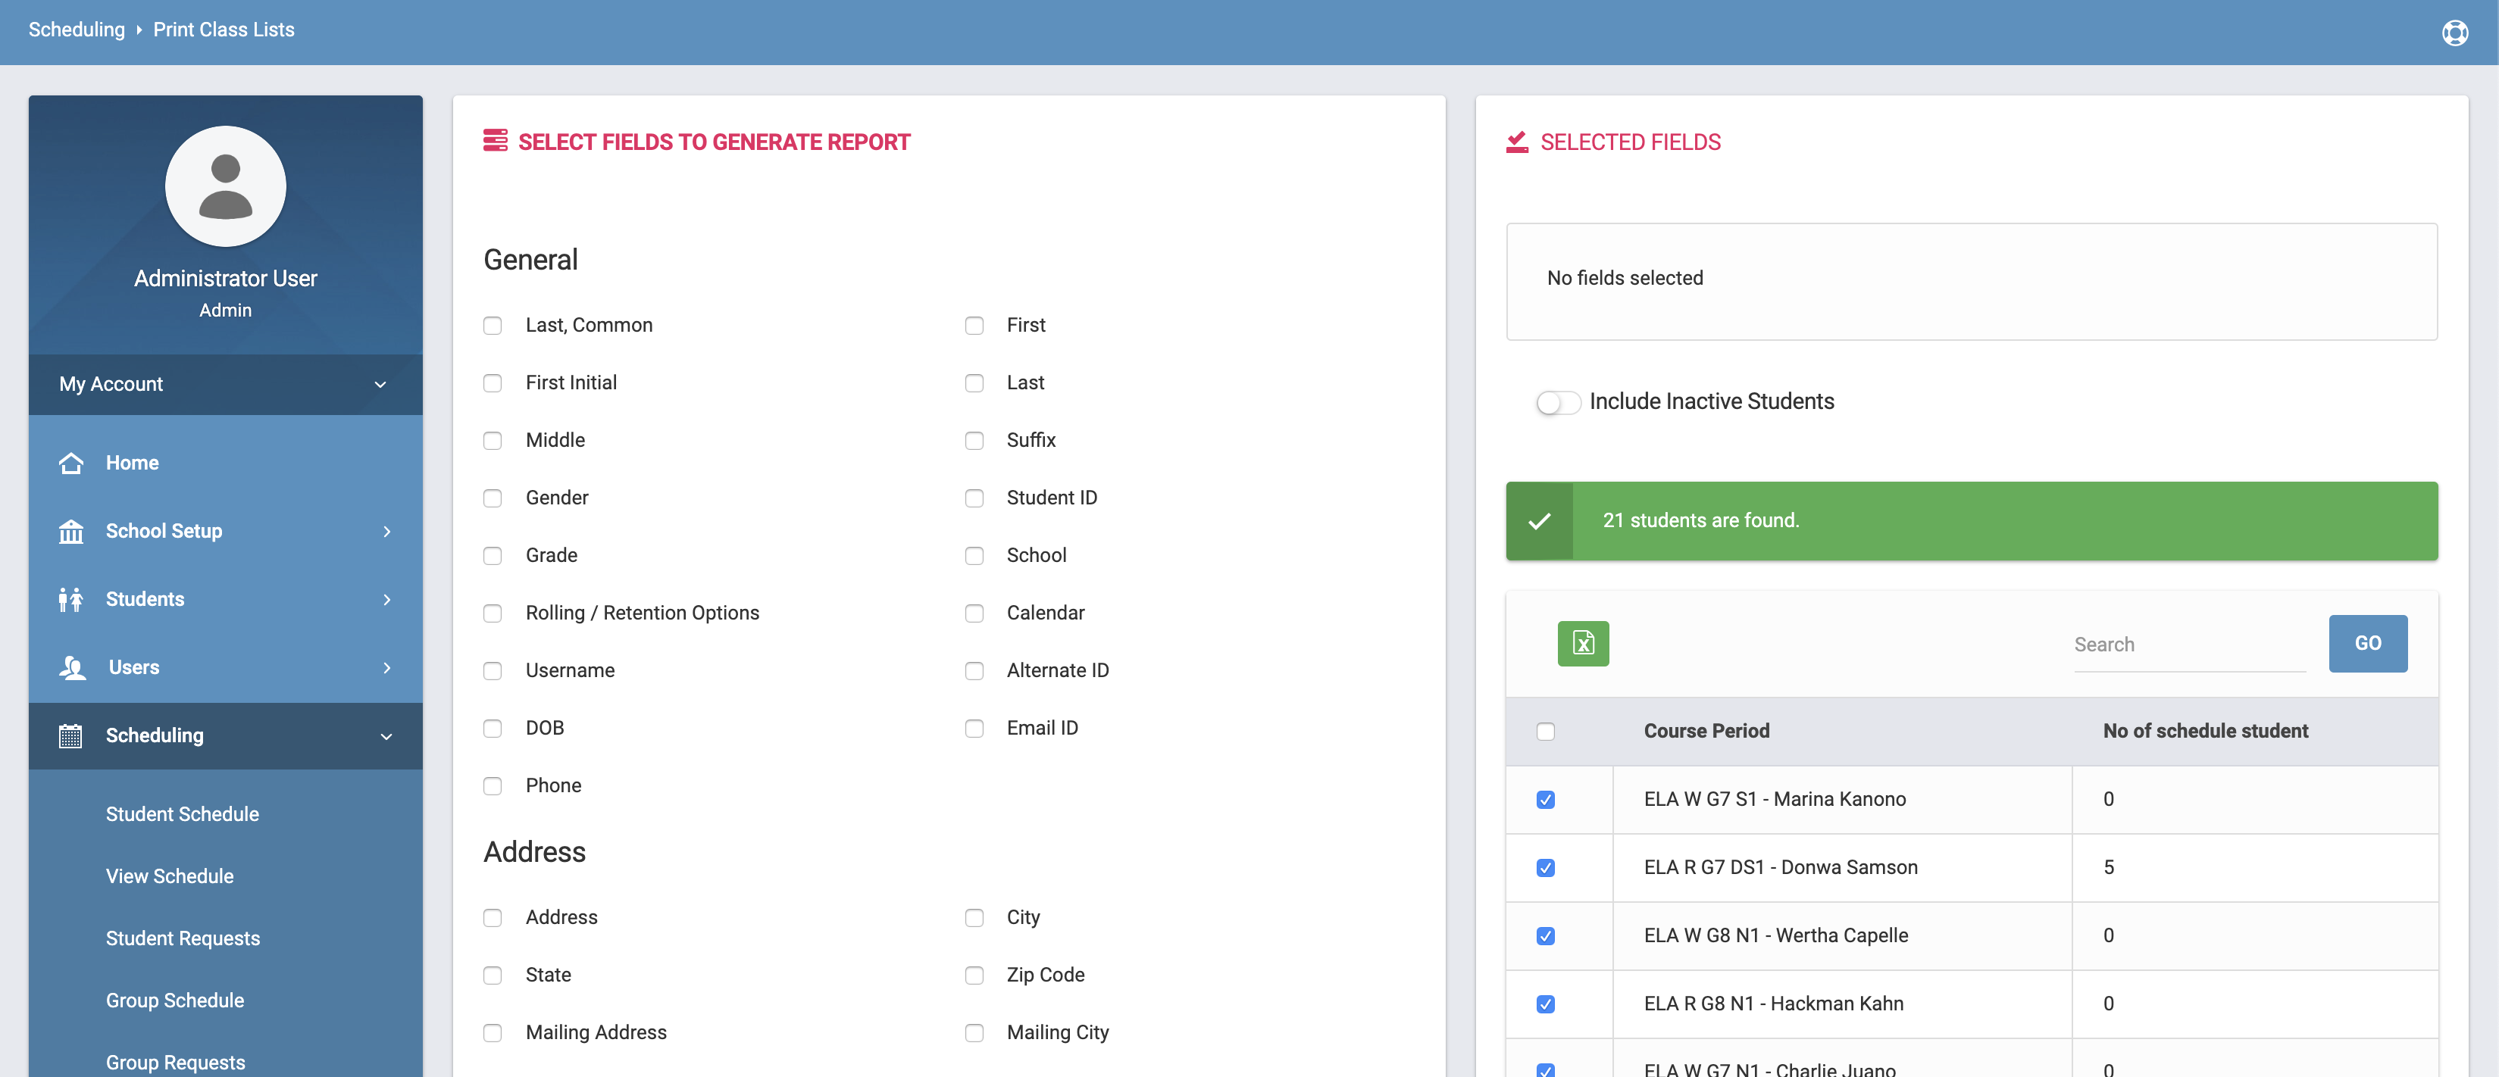
Task: Click the Administrator User avatar
Action: 225,186
